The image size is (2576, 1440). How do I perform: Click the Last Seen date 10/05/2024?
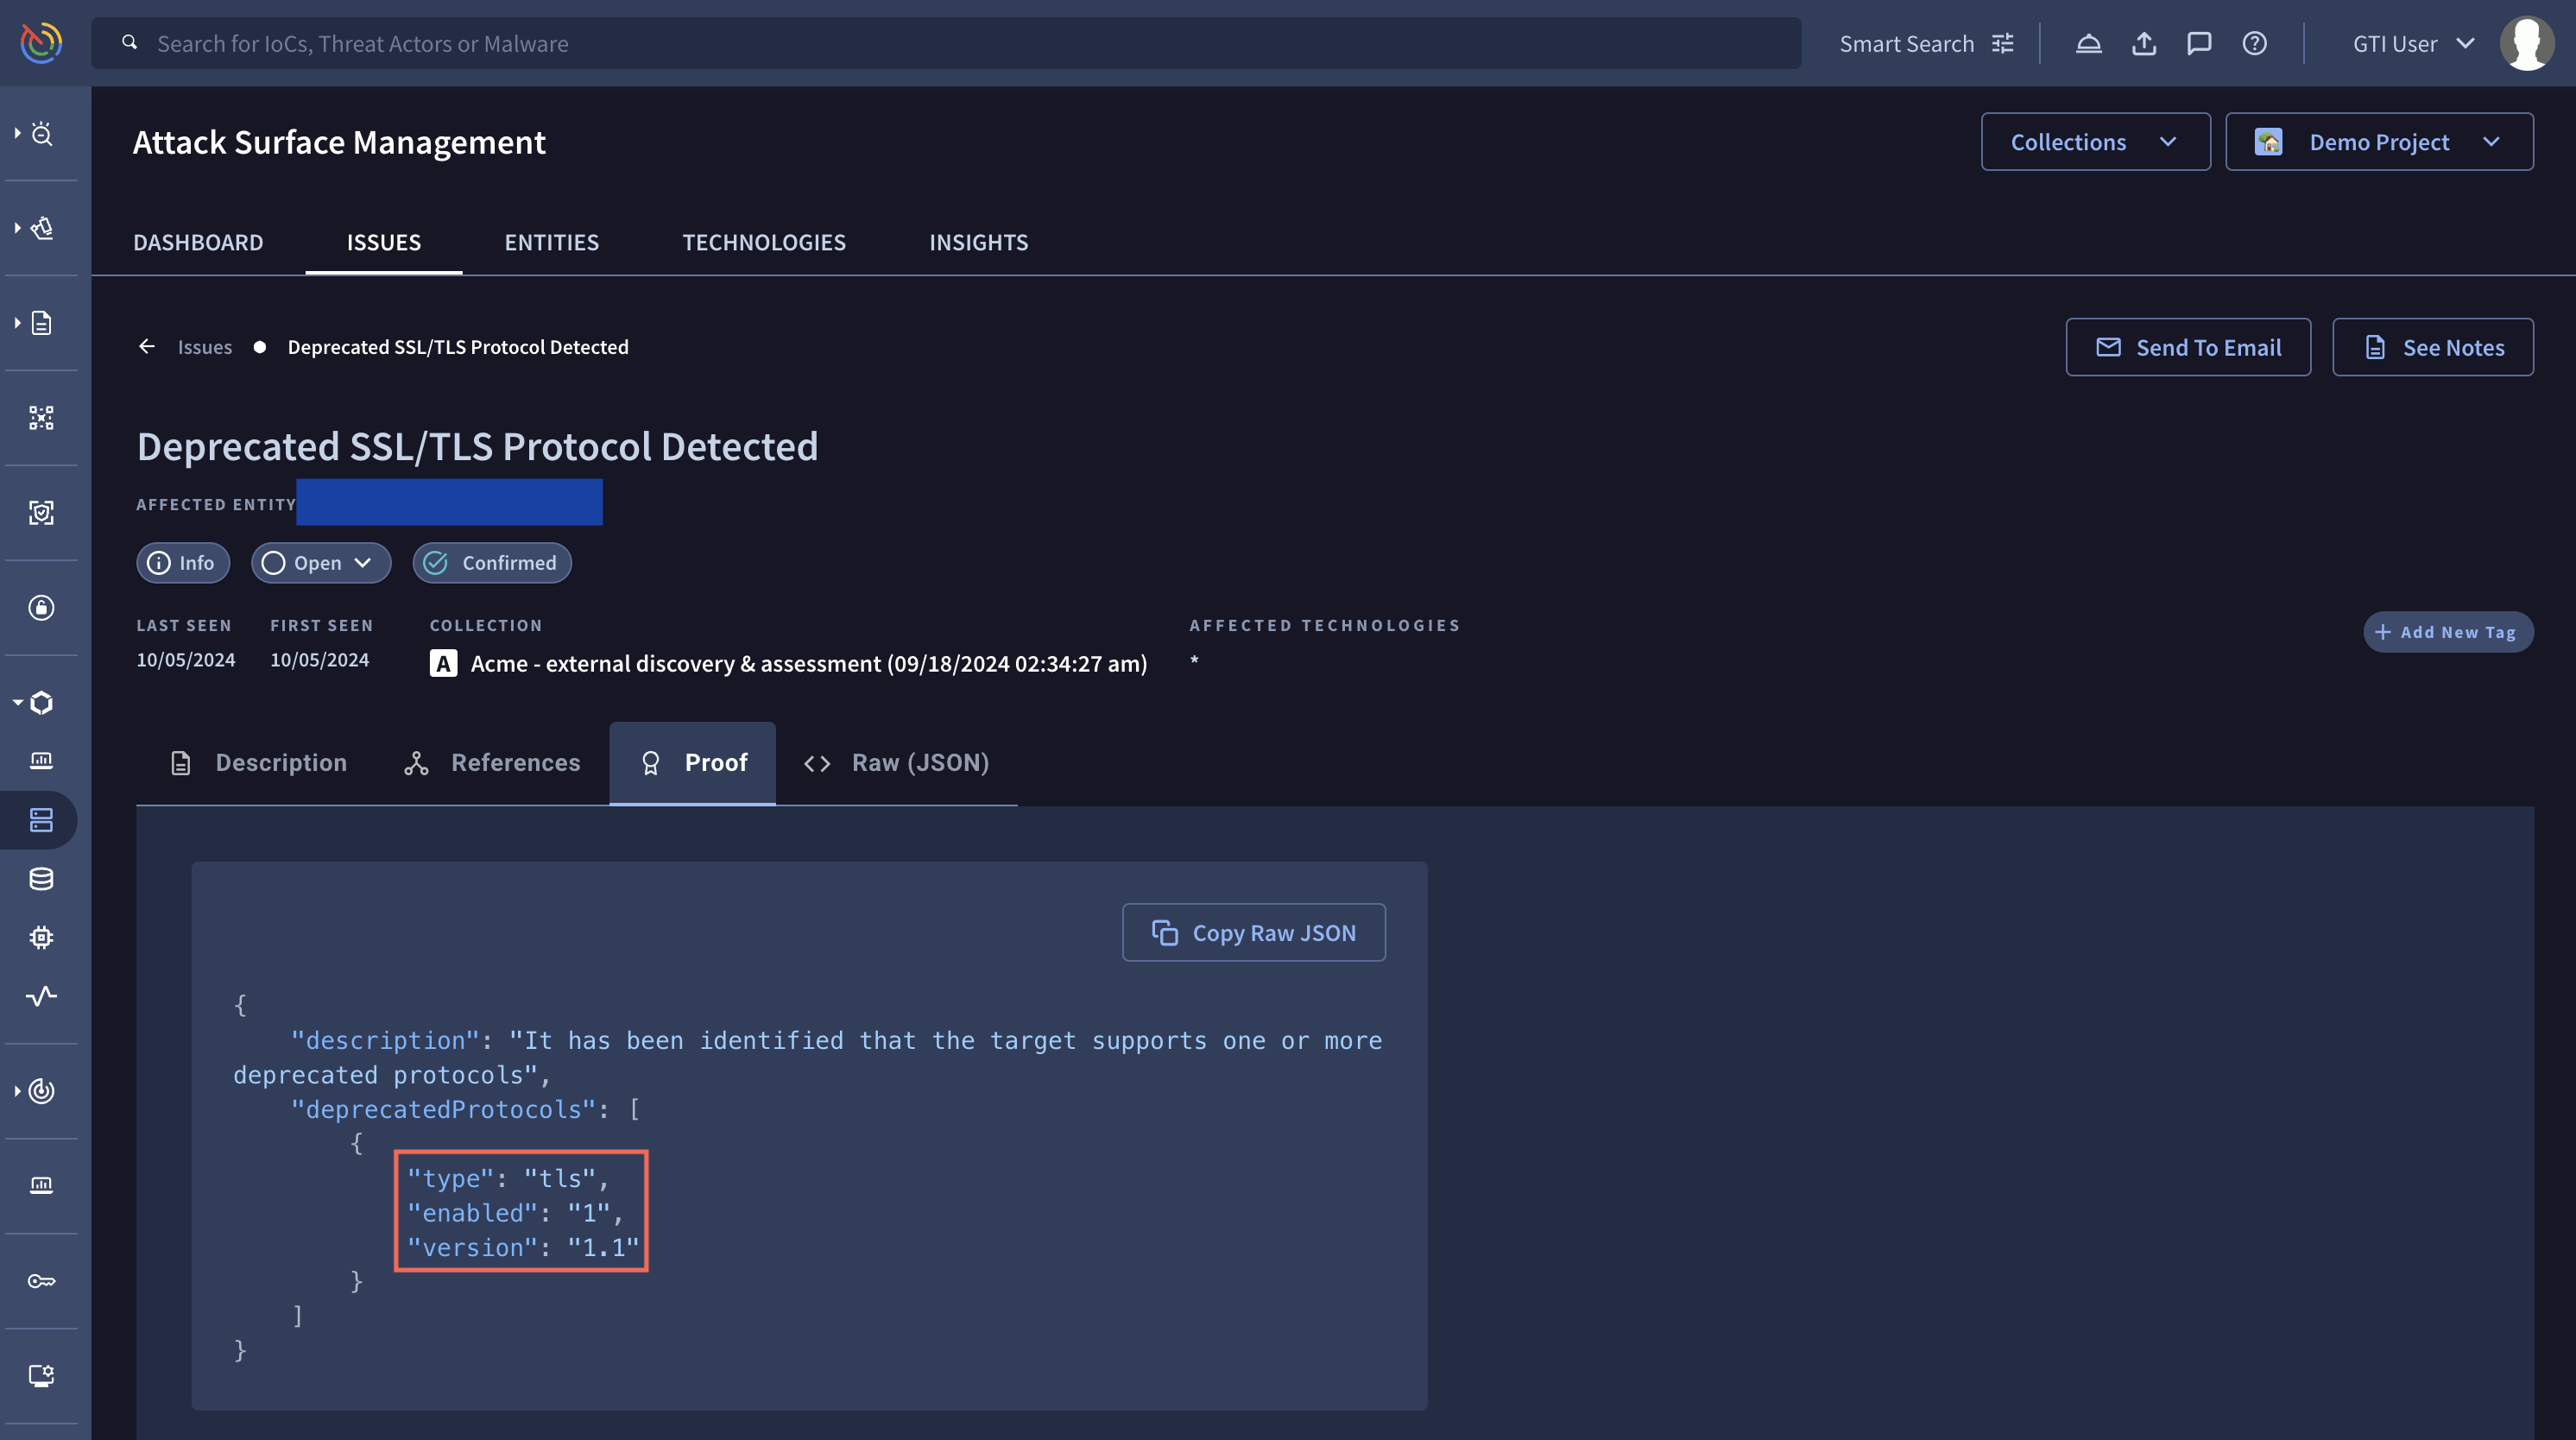tap(186, 660)
